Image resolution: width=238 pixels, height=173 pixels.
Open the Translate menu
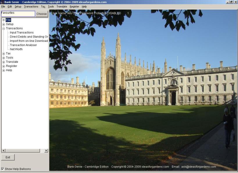[x=62, y=6]
